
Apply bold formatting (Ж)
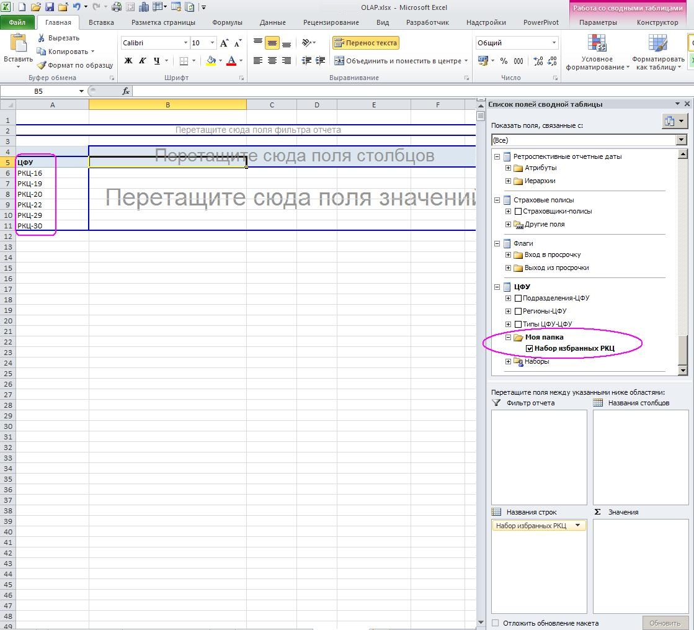tap(128, 61)
